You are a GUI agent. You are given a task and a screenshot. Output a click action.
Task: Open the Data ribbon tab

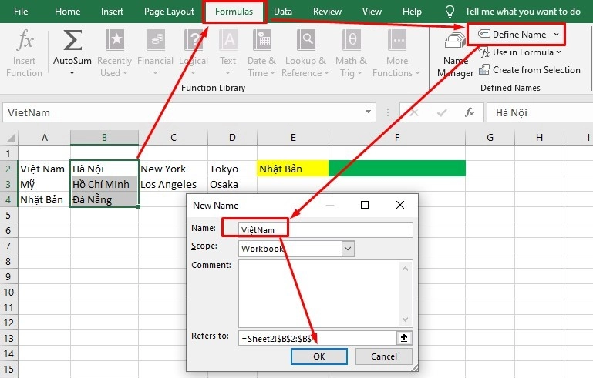click(282, 12)
